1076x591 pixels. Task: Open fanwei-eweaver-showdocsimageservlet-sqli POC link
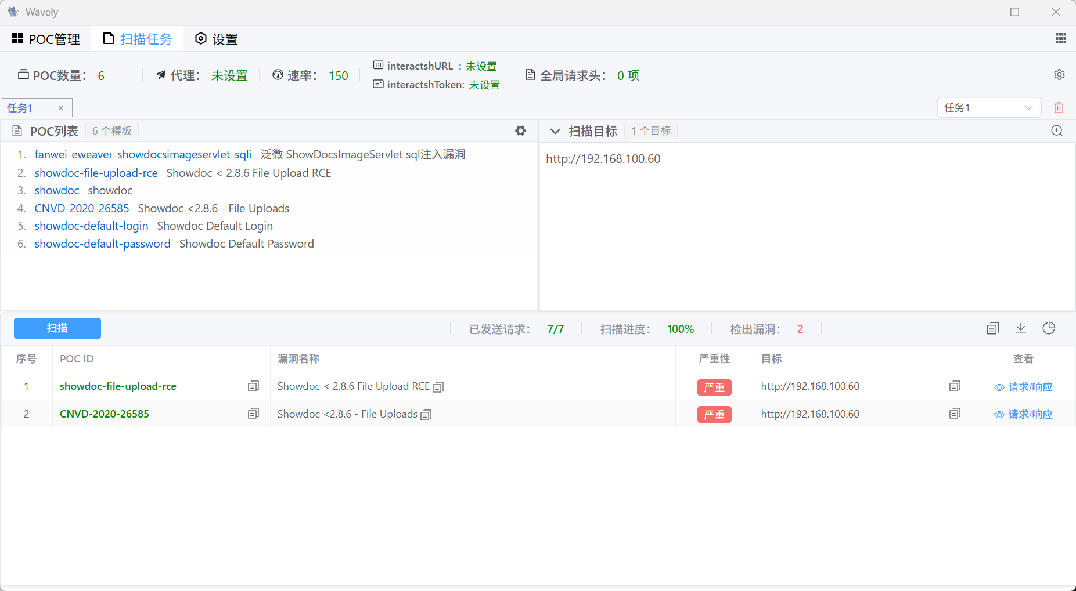143,154
